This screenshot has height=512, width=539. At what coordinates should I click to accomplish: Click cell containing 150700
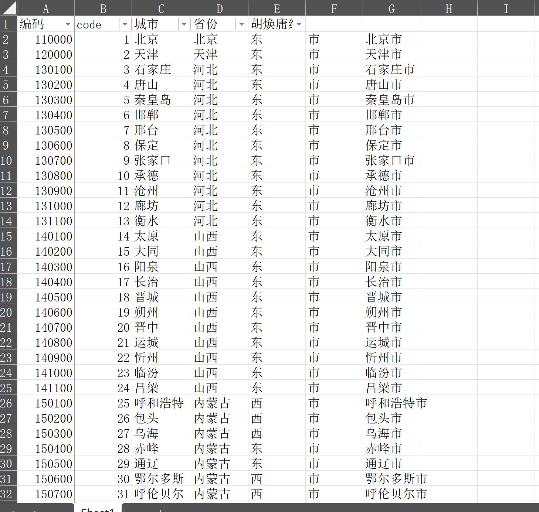[46, 494]
